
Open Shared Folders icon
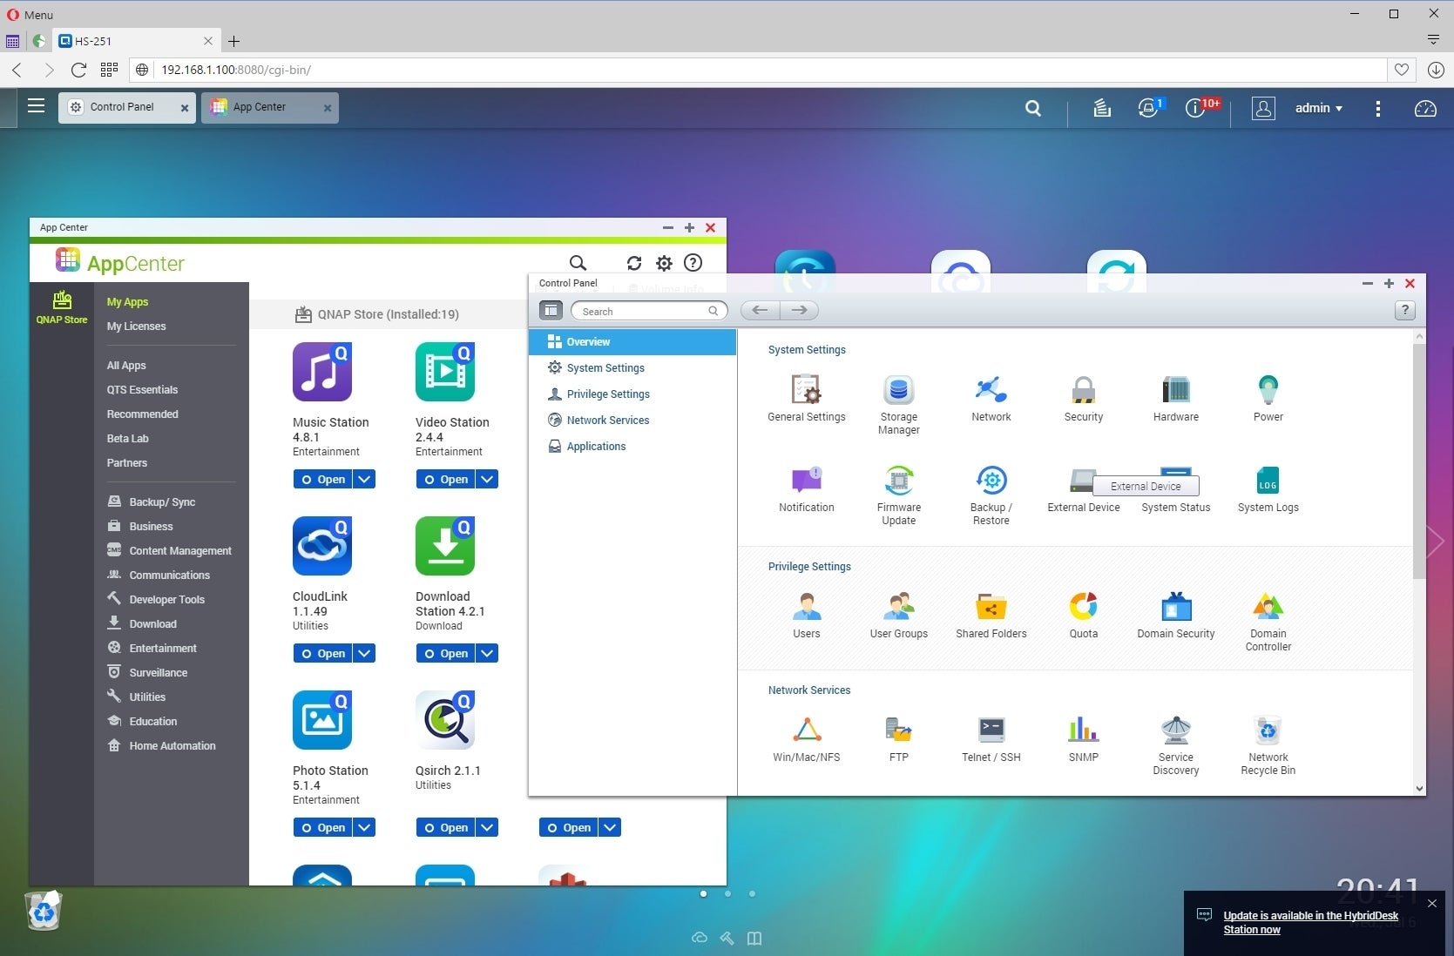click(991, 607)
